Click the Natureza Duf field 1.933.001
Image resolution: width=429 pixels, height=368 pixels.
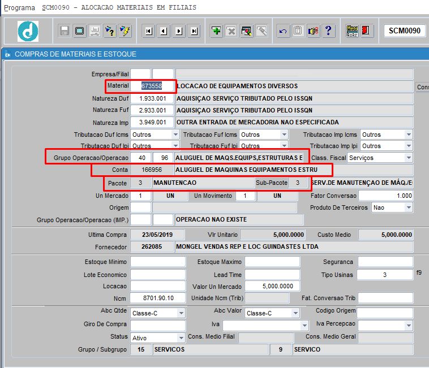pyautogui.click(x=152, y=98)
